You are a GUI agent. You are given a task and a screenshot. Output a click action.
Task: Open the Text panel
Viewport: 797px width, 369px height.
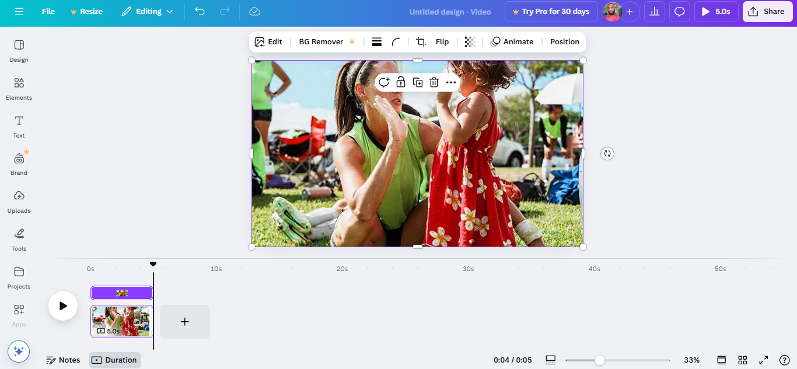tap(18, 126)
